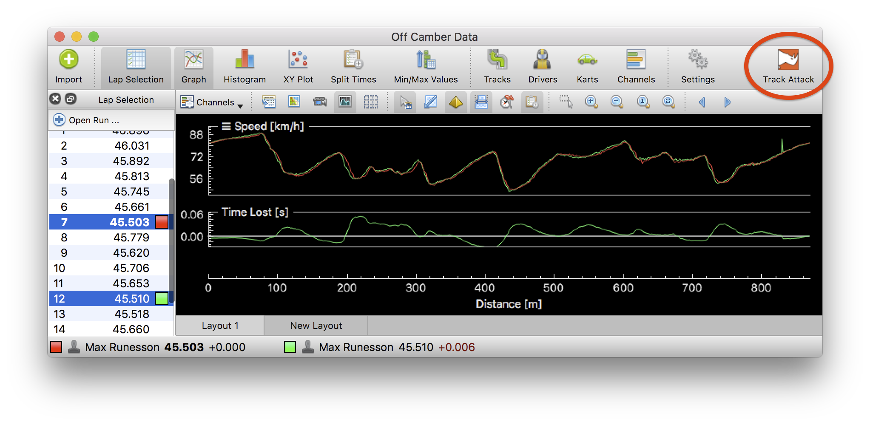Image resolution: width=870 pixels, height=425 pixels.
Task: Select lap 10 with time 45.706
Action: pyautogui.click(x=109, y=268)
